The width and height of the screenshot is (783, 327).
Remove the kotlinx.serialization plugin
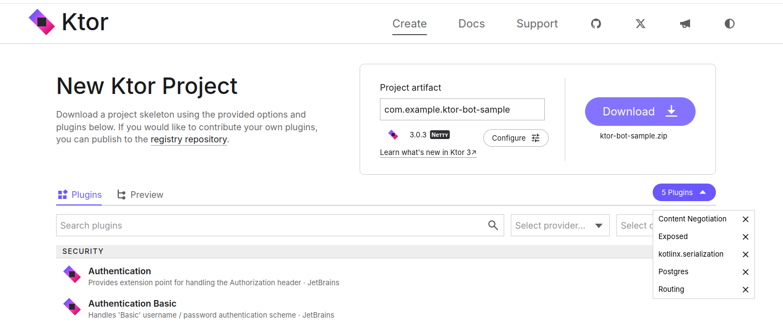(x=746, y=254)
